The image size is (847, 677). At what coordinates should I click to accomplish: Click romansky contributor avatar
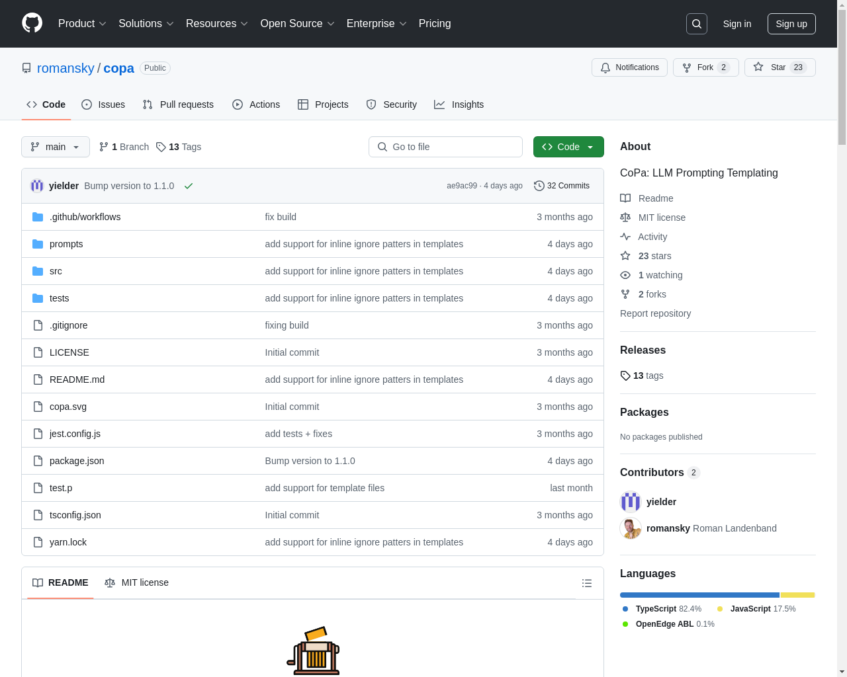click(x=631, y=528)
